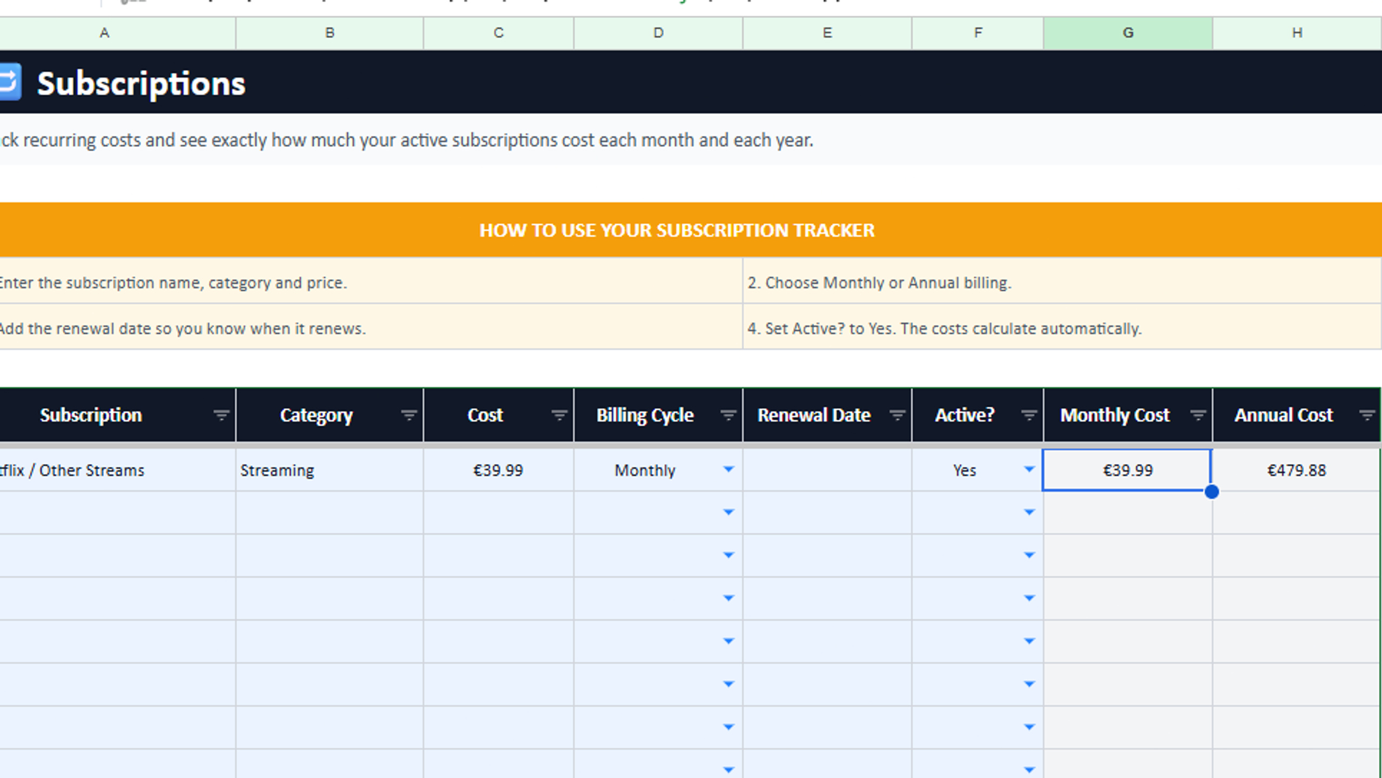The width and height of the screenshot is (1382, 778).
Task: Select column A header
Action: (x=117, y=33)
